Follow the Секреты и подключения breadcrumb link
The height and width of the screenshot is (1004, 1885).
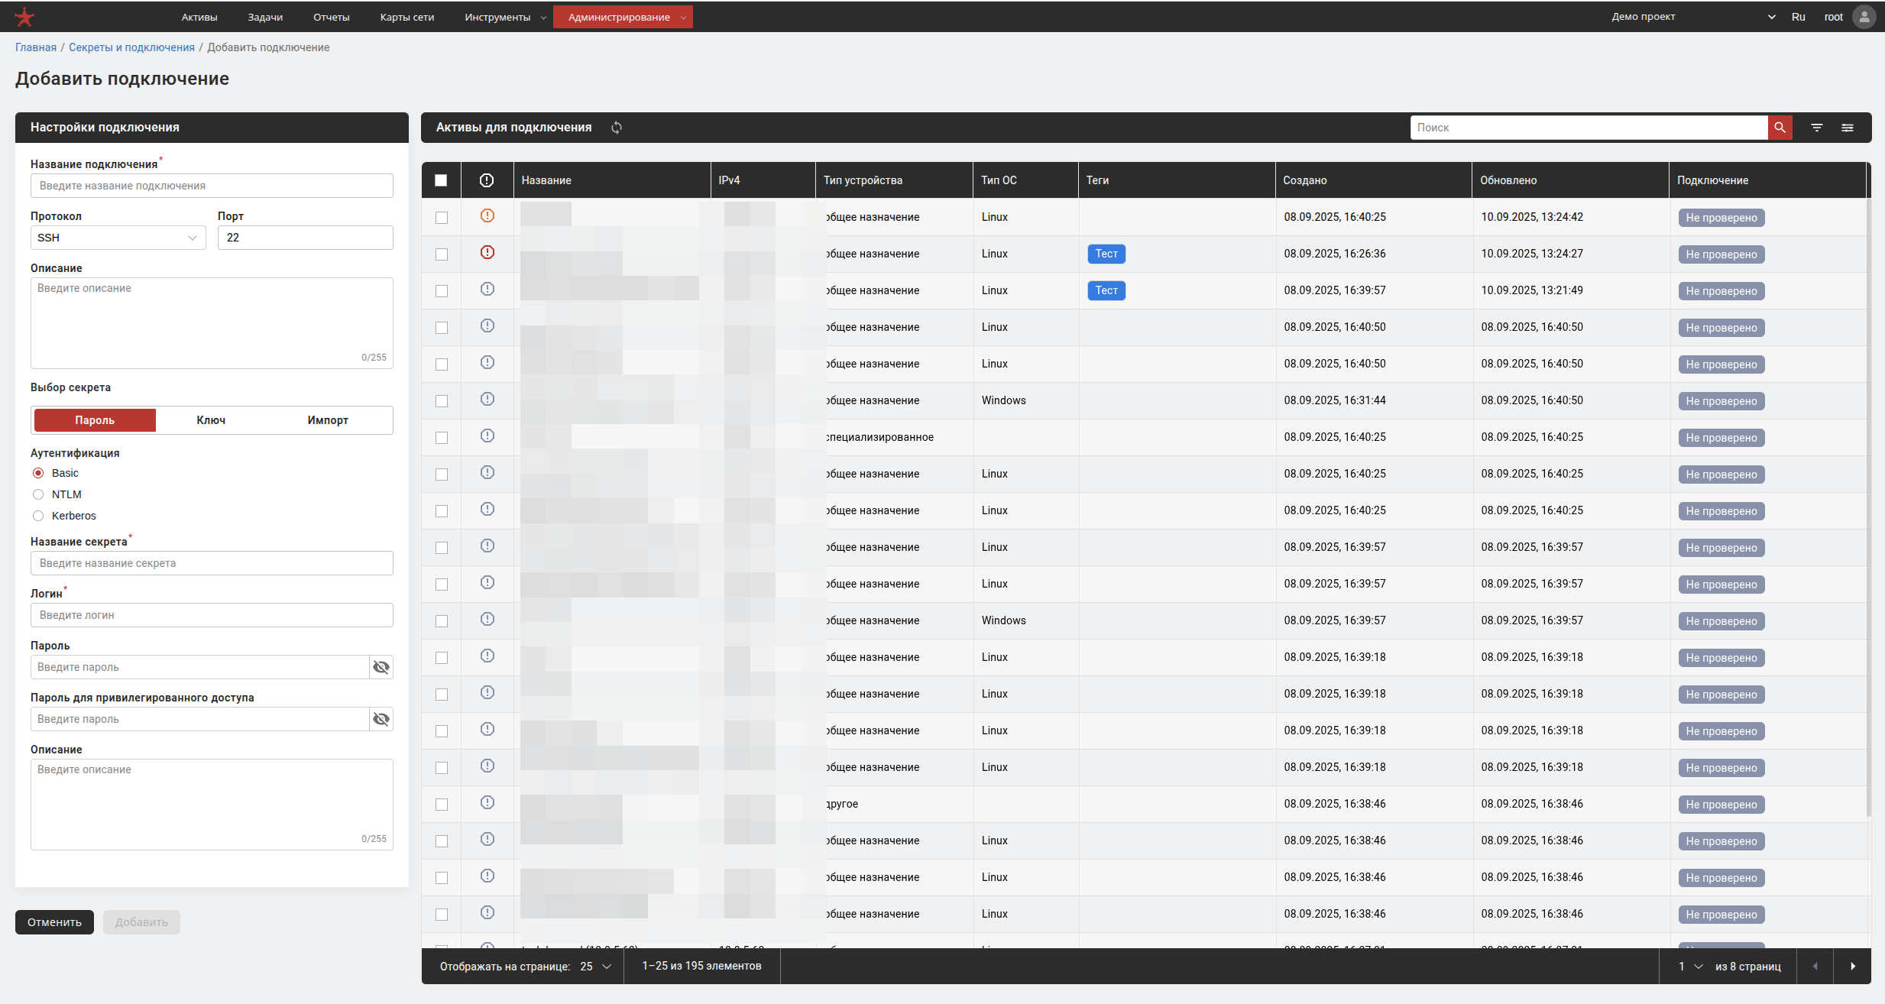click(131, 47)
